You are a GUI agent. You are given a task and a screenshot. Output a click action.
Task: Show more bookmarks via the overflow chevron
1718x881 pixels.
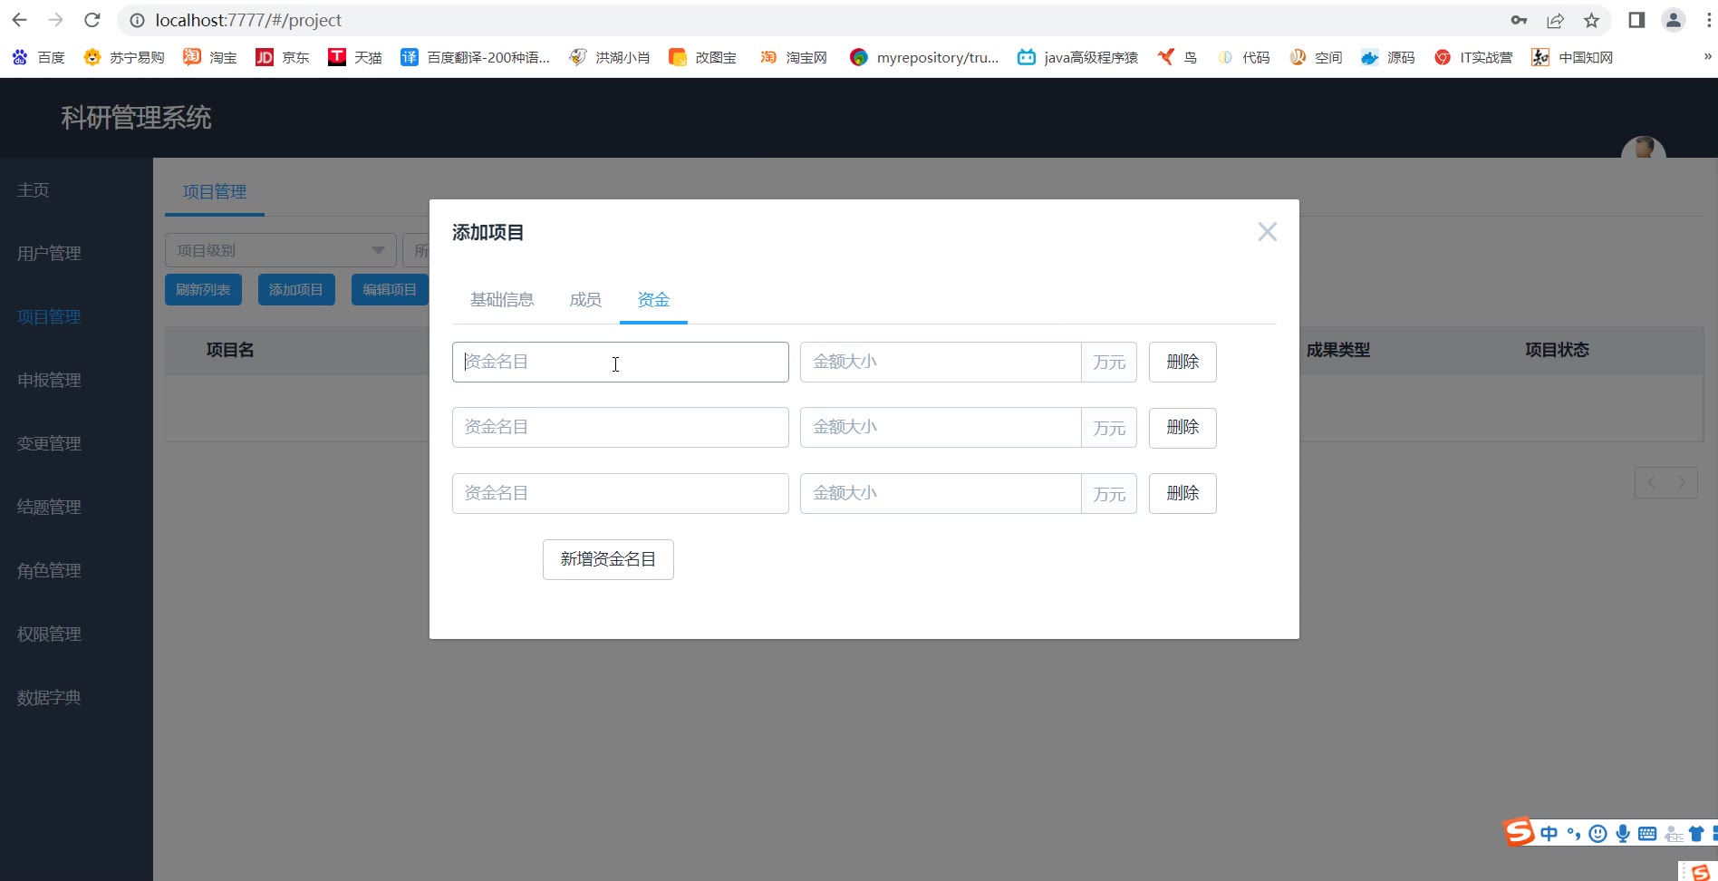(x=1707, y=56)
